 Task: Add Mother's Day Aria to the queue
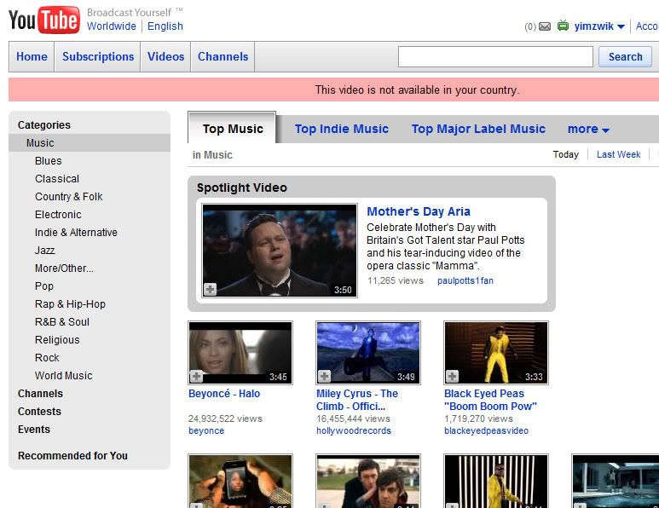click(x=210, y=289)
